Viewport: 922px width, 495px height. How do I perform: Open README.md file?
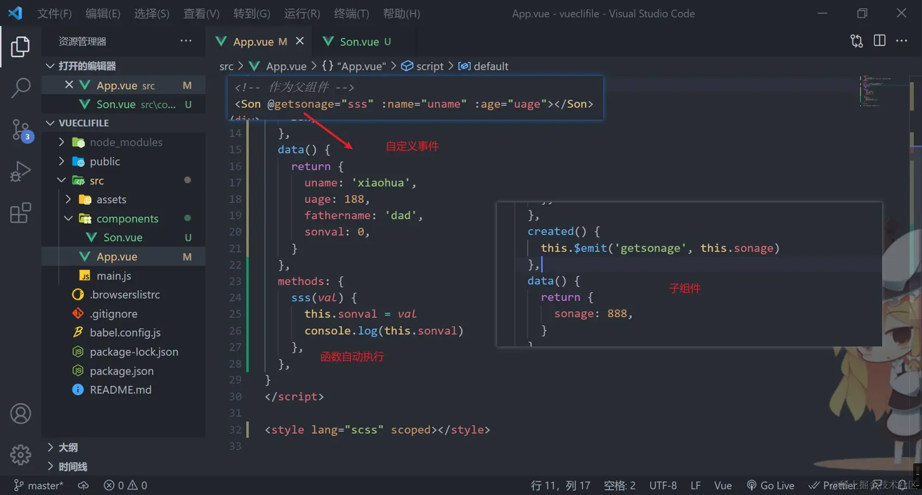click(x=123, y=390)
